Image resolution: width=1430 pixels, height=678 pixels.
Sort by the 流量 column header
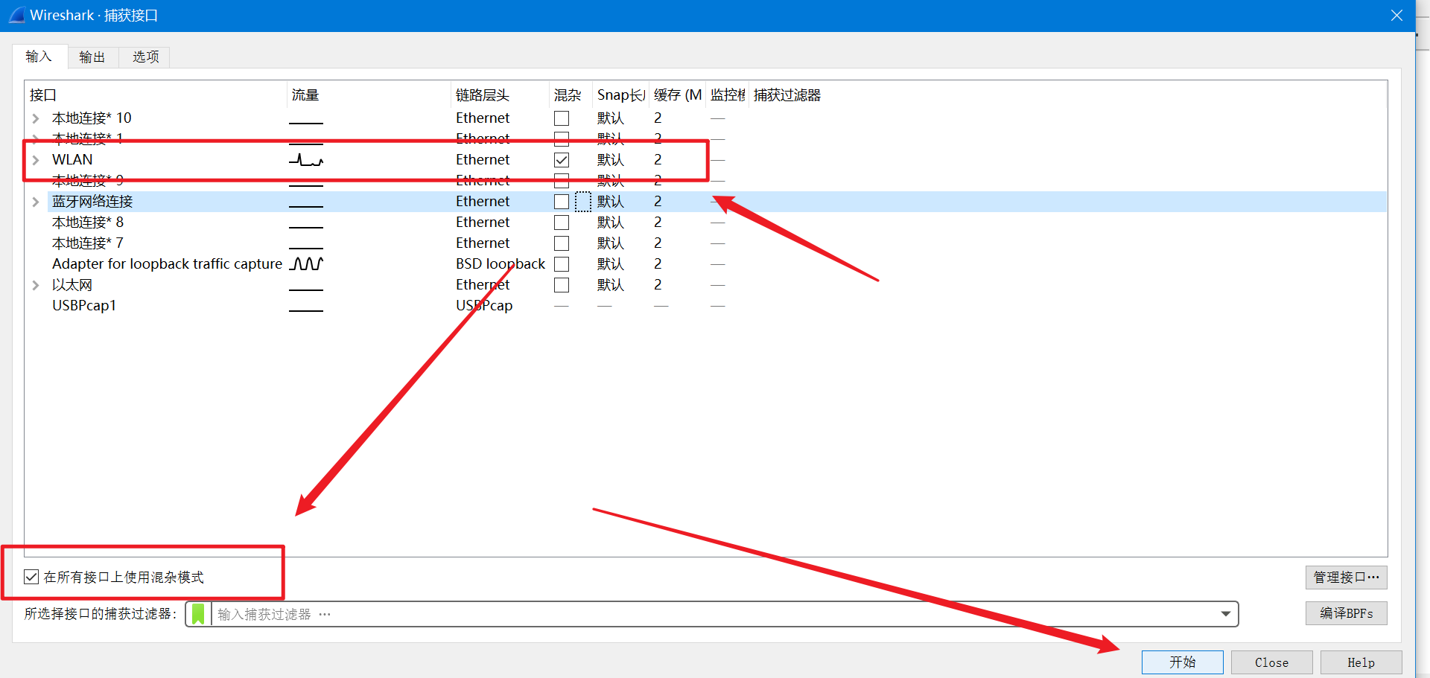[369, 95]
